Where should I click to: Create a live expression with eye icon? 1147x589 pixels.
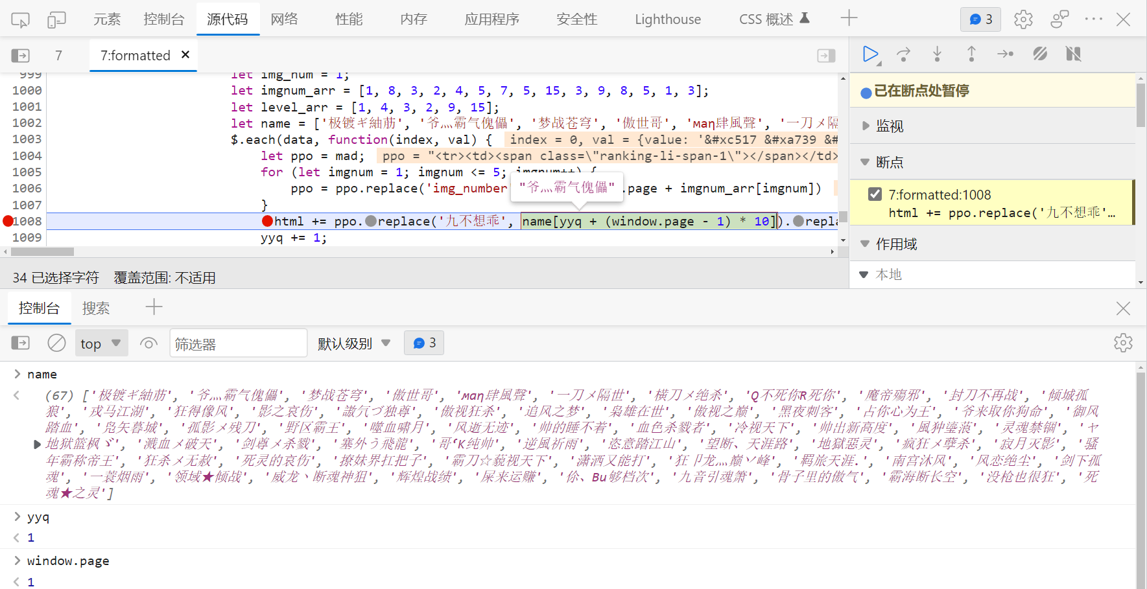(x=148, y=343)
